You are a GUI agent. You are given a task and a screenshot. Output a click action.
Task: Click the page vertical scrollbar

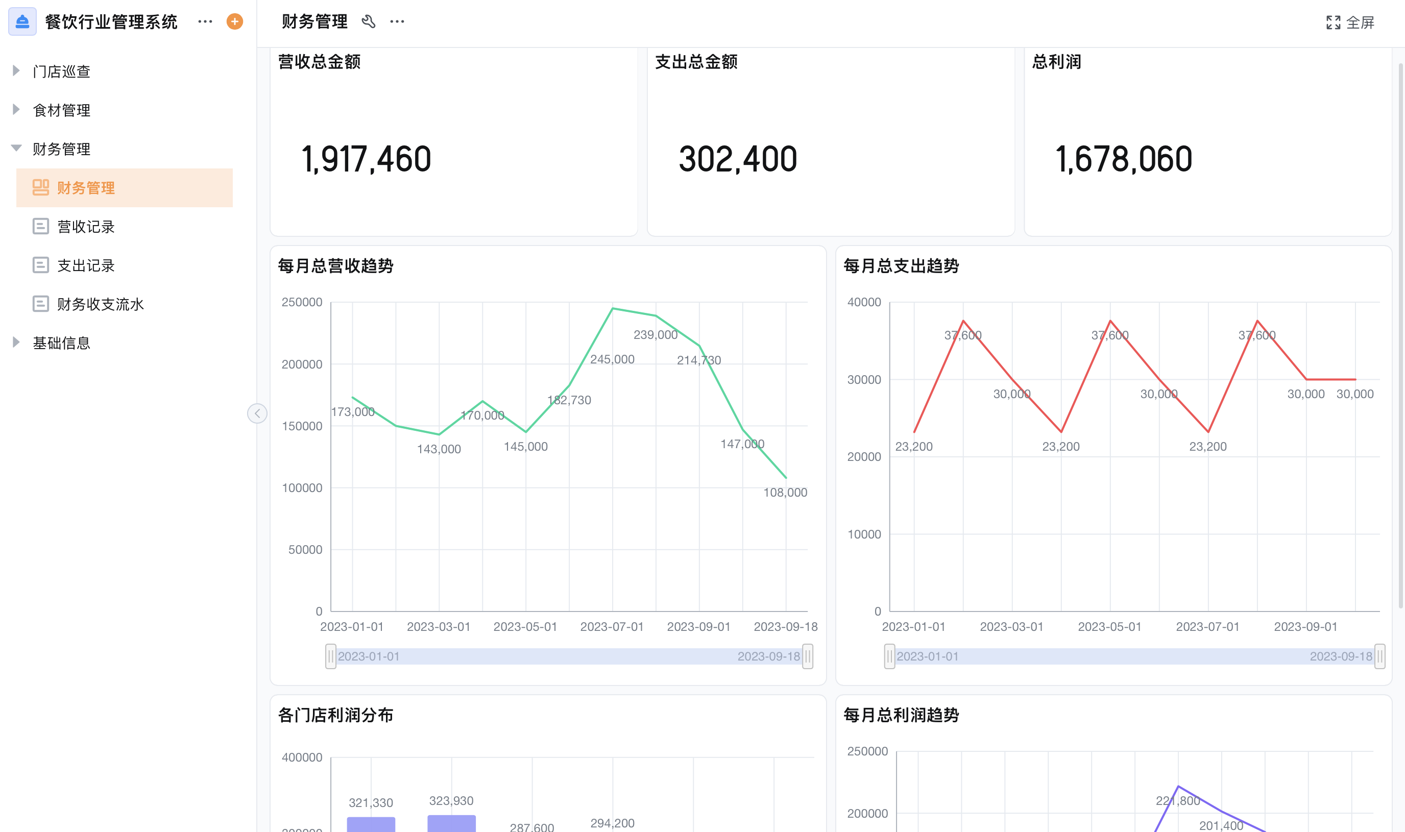click(1400, 336)
